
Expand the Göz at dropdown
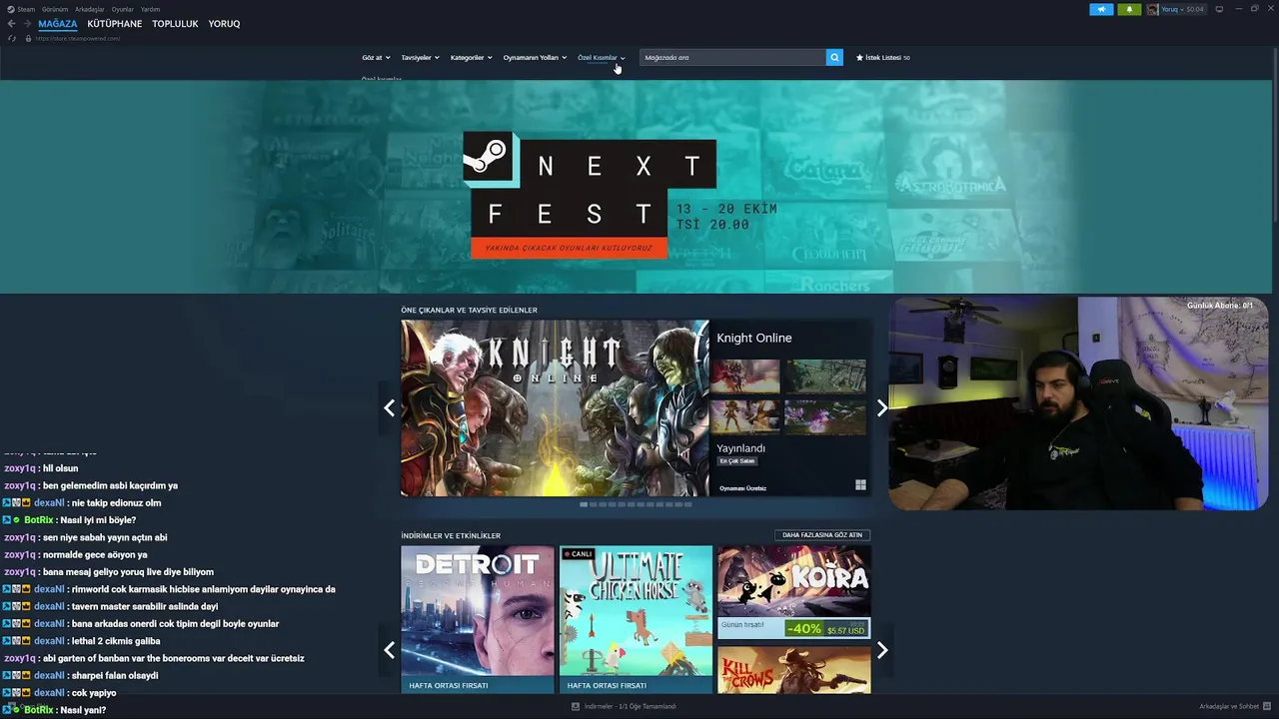(376, 58)
